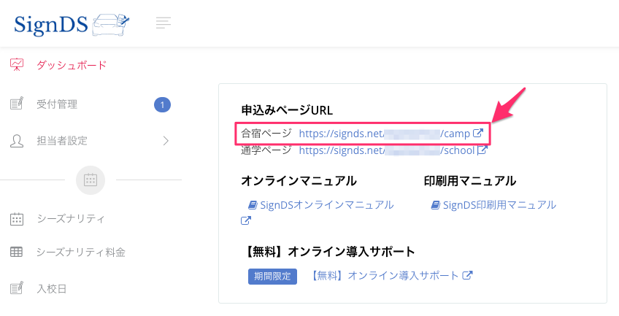The height and width of the screenshot is (316, 619).
Task: Click the round calendar icon in sidebar divider
Action: pyautogui.click(x=91, y=180)
